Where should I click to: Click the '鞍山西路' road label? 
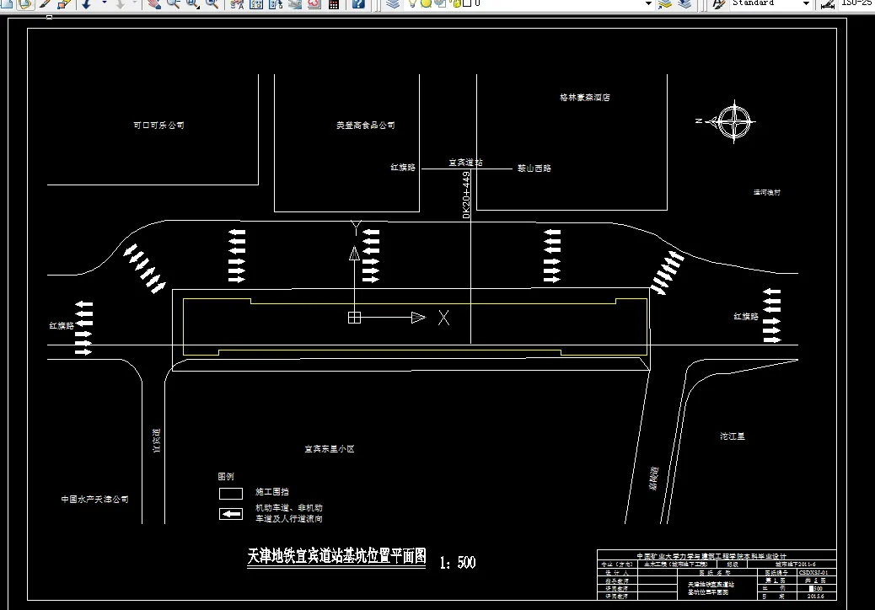(534, 168)
